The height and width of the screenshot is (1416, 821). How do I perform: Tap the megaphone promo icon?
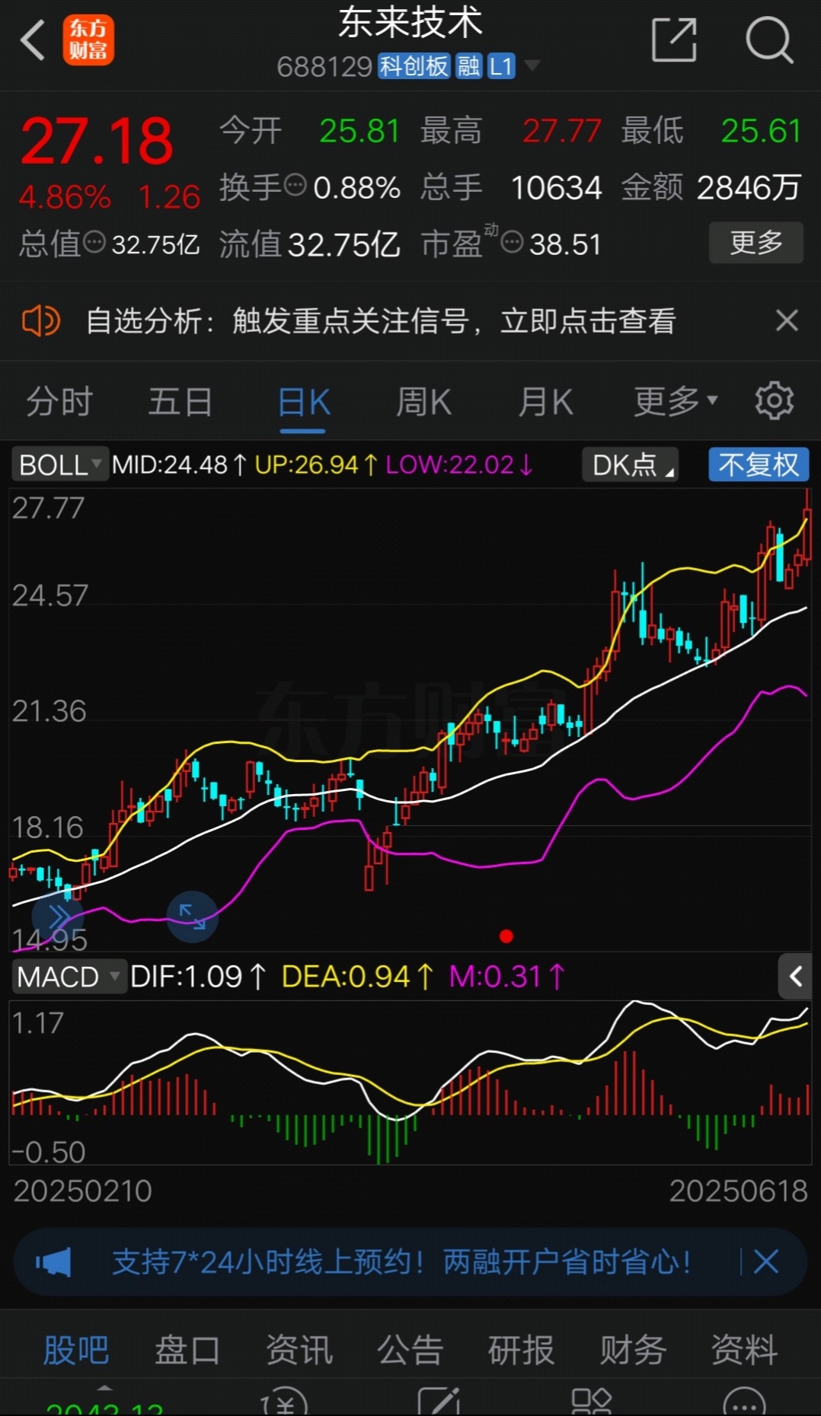[x=54, y=1262]
